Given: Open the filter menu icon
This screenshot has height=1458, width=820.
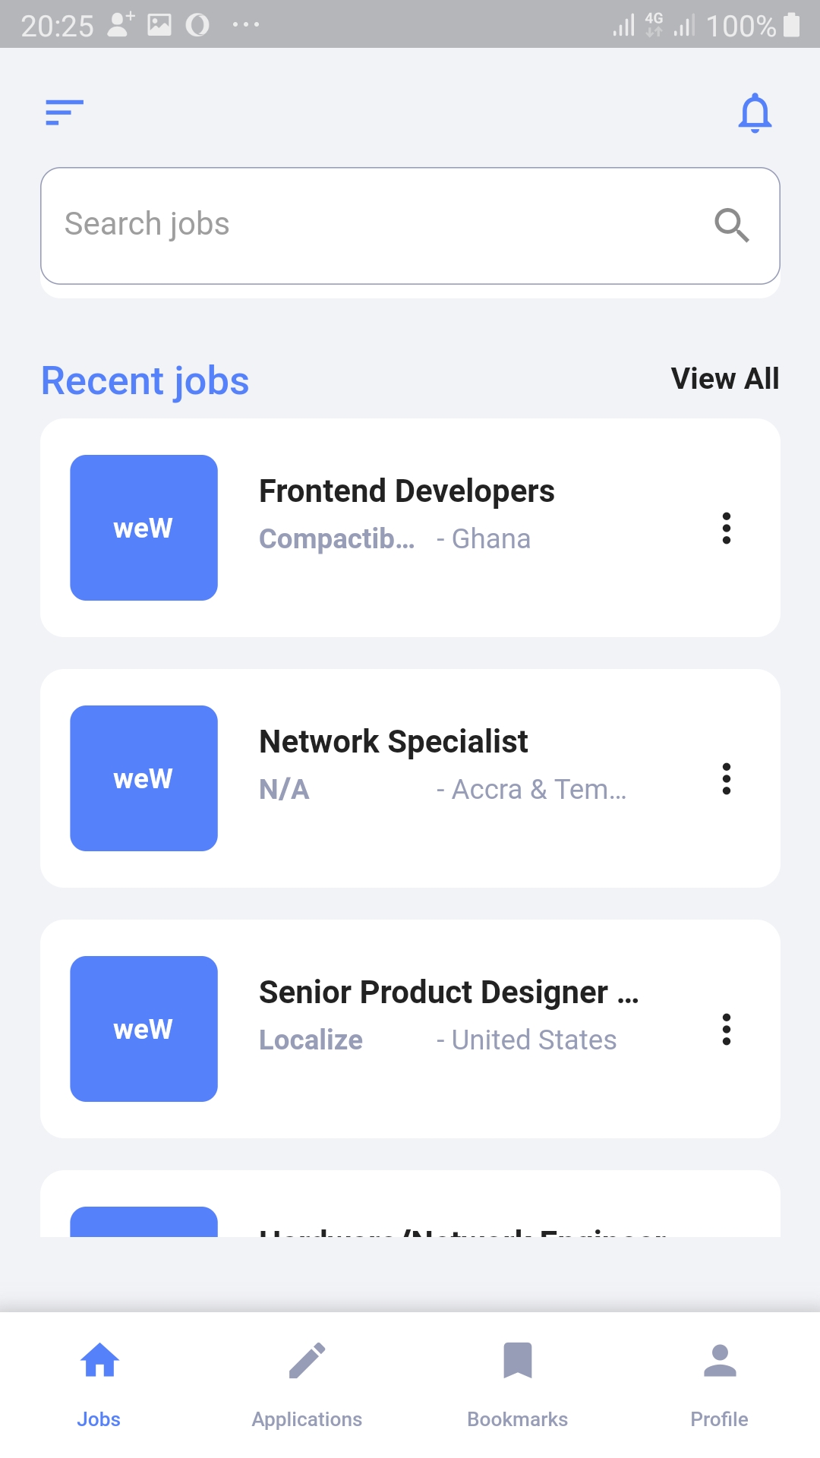Looking at the screenshot, I should [x=65, y=112].
